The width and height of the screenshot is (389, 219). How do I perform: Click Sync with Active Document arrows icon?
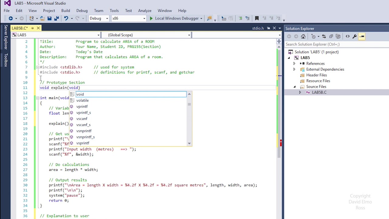324,36
